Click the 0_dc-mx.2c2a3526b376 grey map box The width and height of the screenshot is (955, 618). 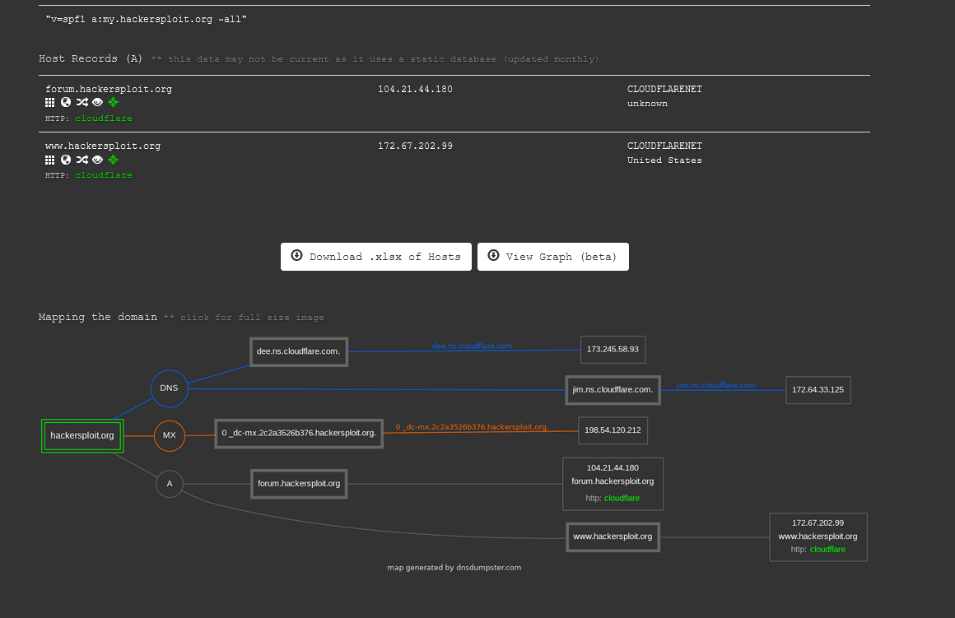tap(299, 434)
